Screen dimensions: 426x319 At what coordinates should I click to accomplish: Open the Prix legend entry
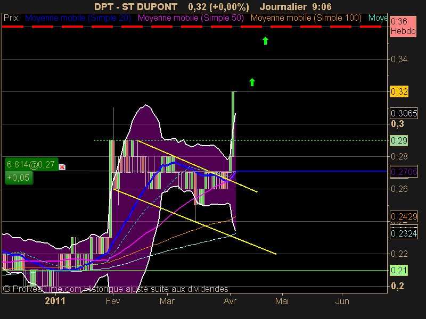11,18
